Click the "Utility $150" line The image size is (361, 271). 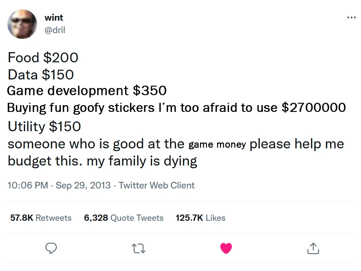click(x=44, y=126)
